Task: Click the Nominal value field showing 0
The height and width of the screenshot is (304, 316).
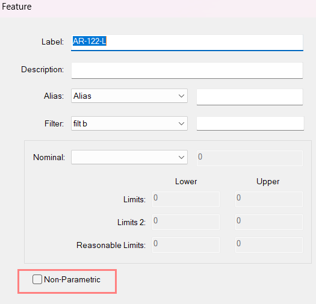Action: pos(250,158)
